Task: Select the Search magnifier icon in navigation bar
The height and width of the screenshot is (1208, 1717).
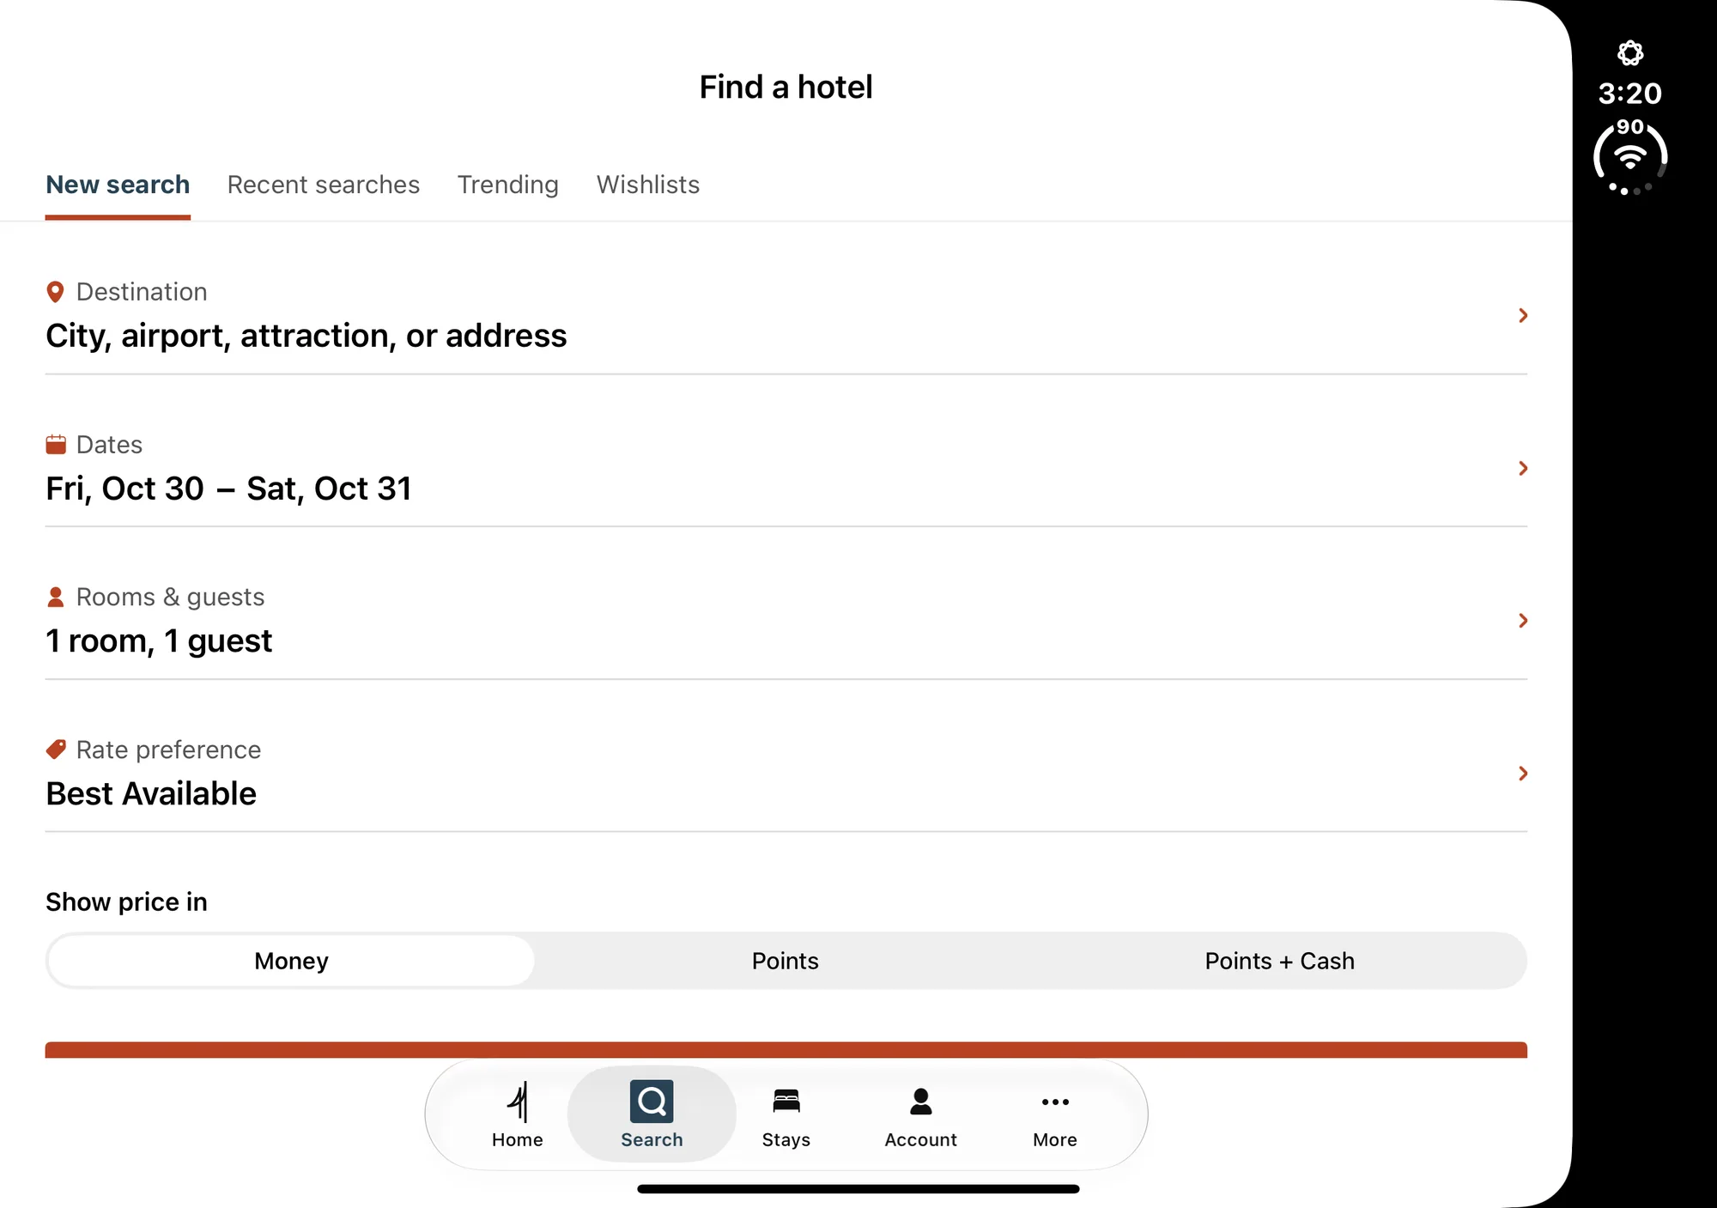Action: (652, 1102)
